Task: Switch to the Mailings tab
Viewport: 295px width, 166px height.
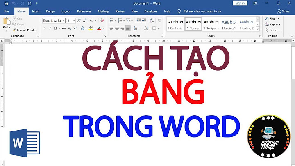Action: coord(104,12)
